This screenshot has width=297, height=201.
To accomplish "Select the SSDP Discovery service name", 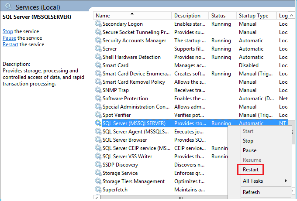I will [x=120, y=165].
